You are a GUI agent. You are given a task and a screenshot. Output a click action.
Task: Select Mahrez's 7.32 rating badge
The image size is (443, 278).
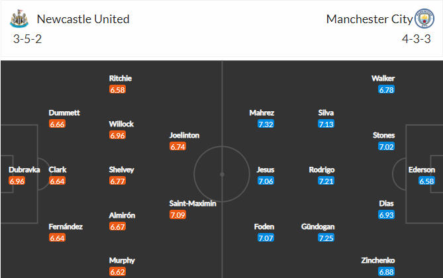tap(266, 124)
